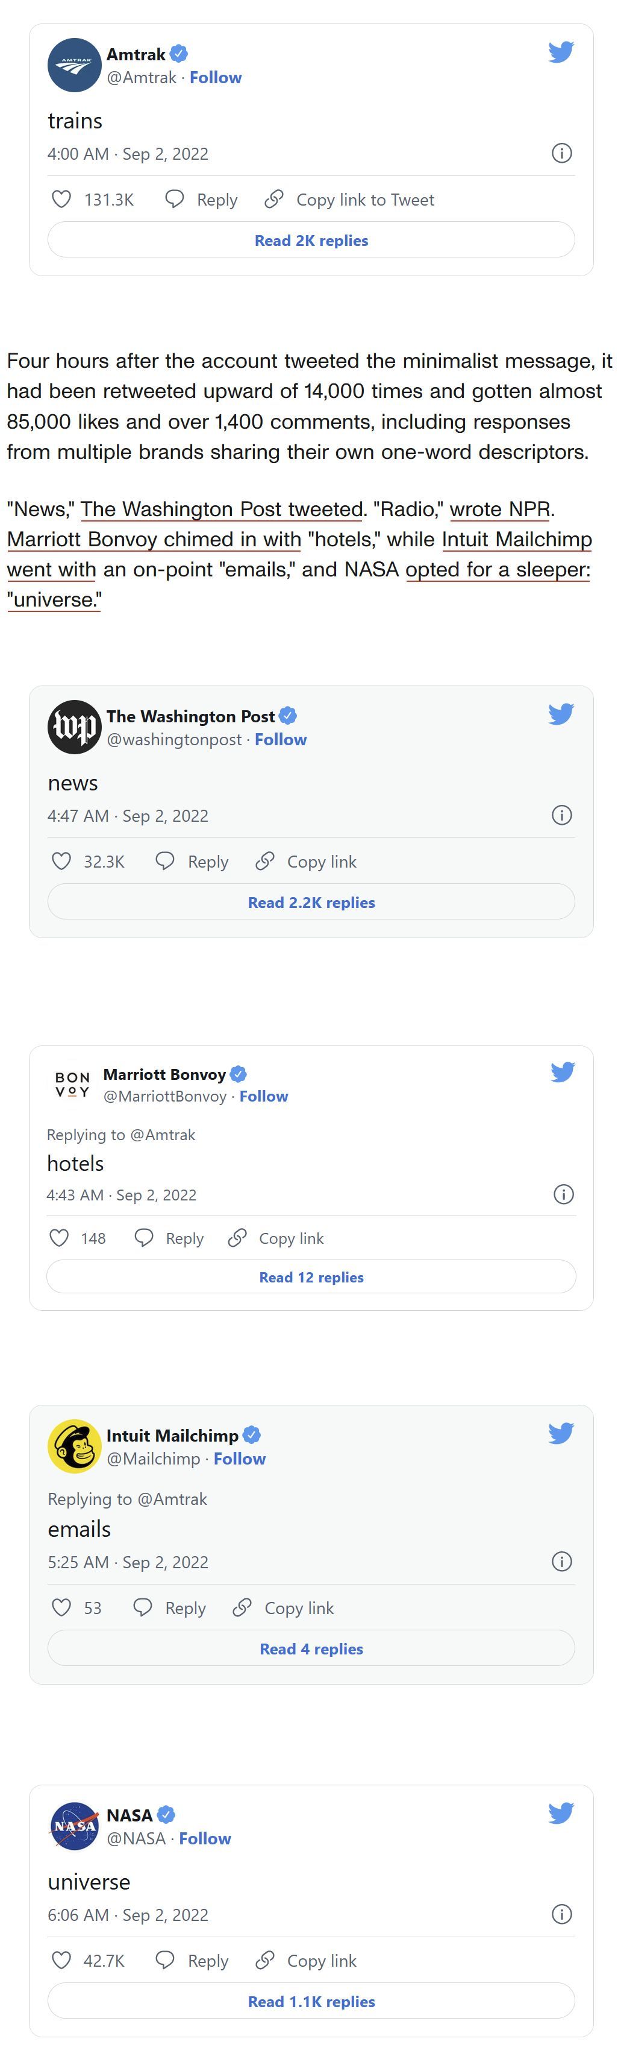
Task: Open 'Read 2K replies' on Amtrak tweet
Action: point(311,240)
